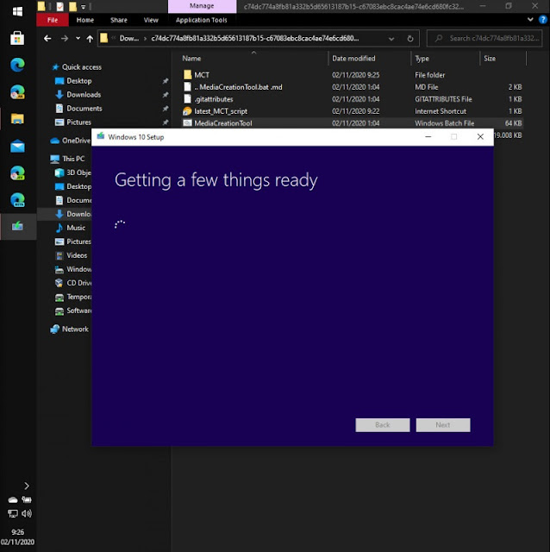Expand the Explorer ribbon chevron
Image resolution: width=550 pixels, height=552 pixels.
(x=530, y=20)
